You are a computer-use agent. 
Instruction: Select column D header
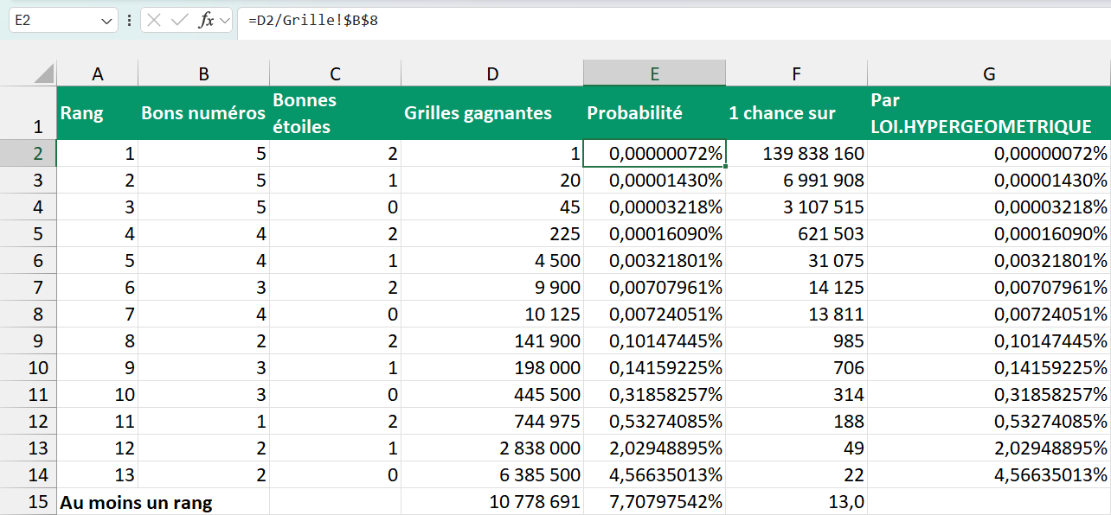tap(492, 74)
